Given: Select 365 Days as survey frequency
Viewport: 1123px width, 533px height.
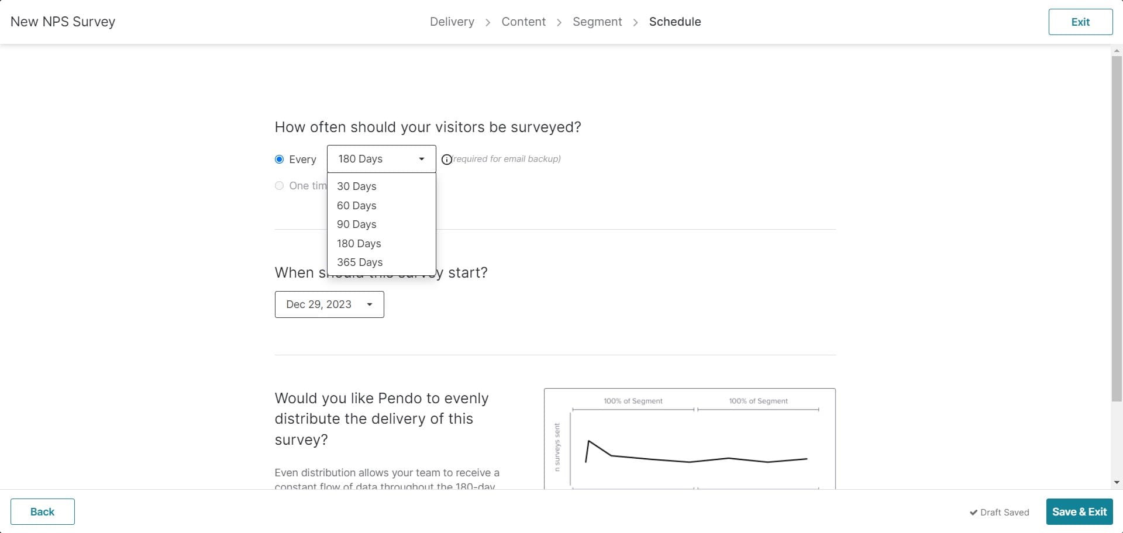Looking at the screenshot, I should pos(360,262).
